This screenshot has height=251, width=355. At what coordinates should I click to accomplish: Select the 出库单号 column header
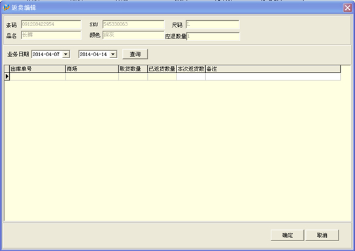[37, 69]
